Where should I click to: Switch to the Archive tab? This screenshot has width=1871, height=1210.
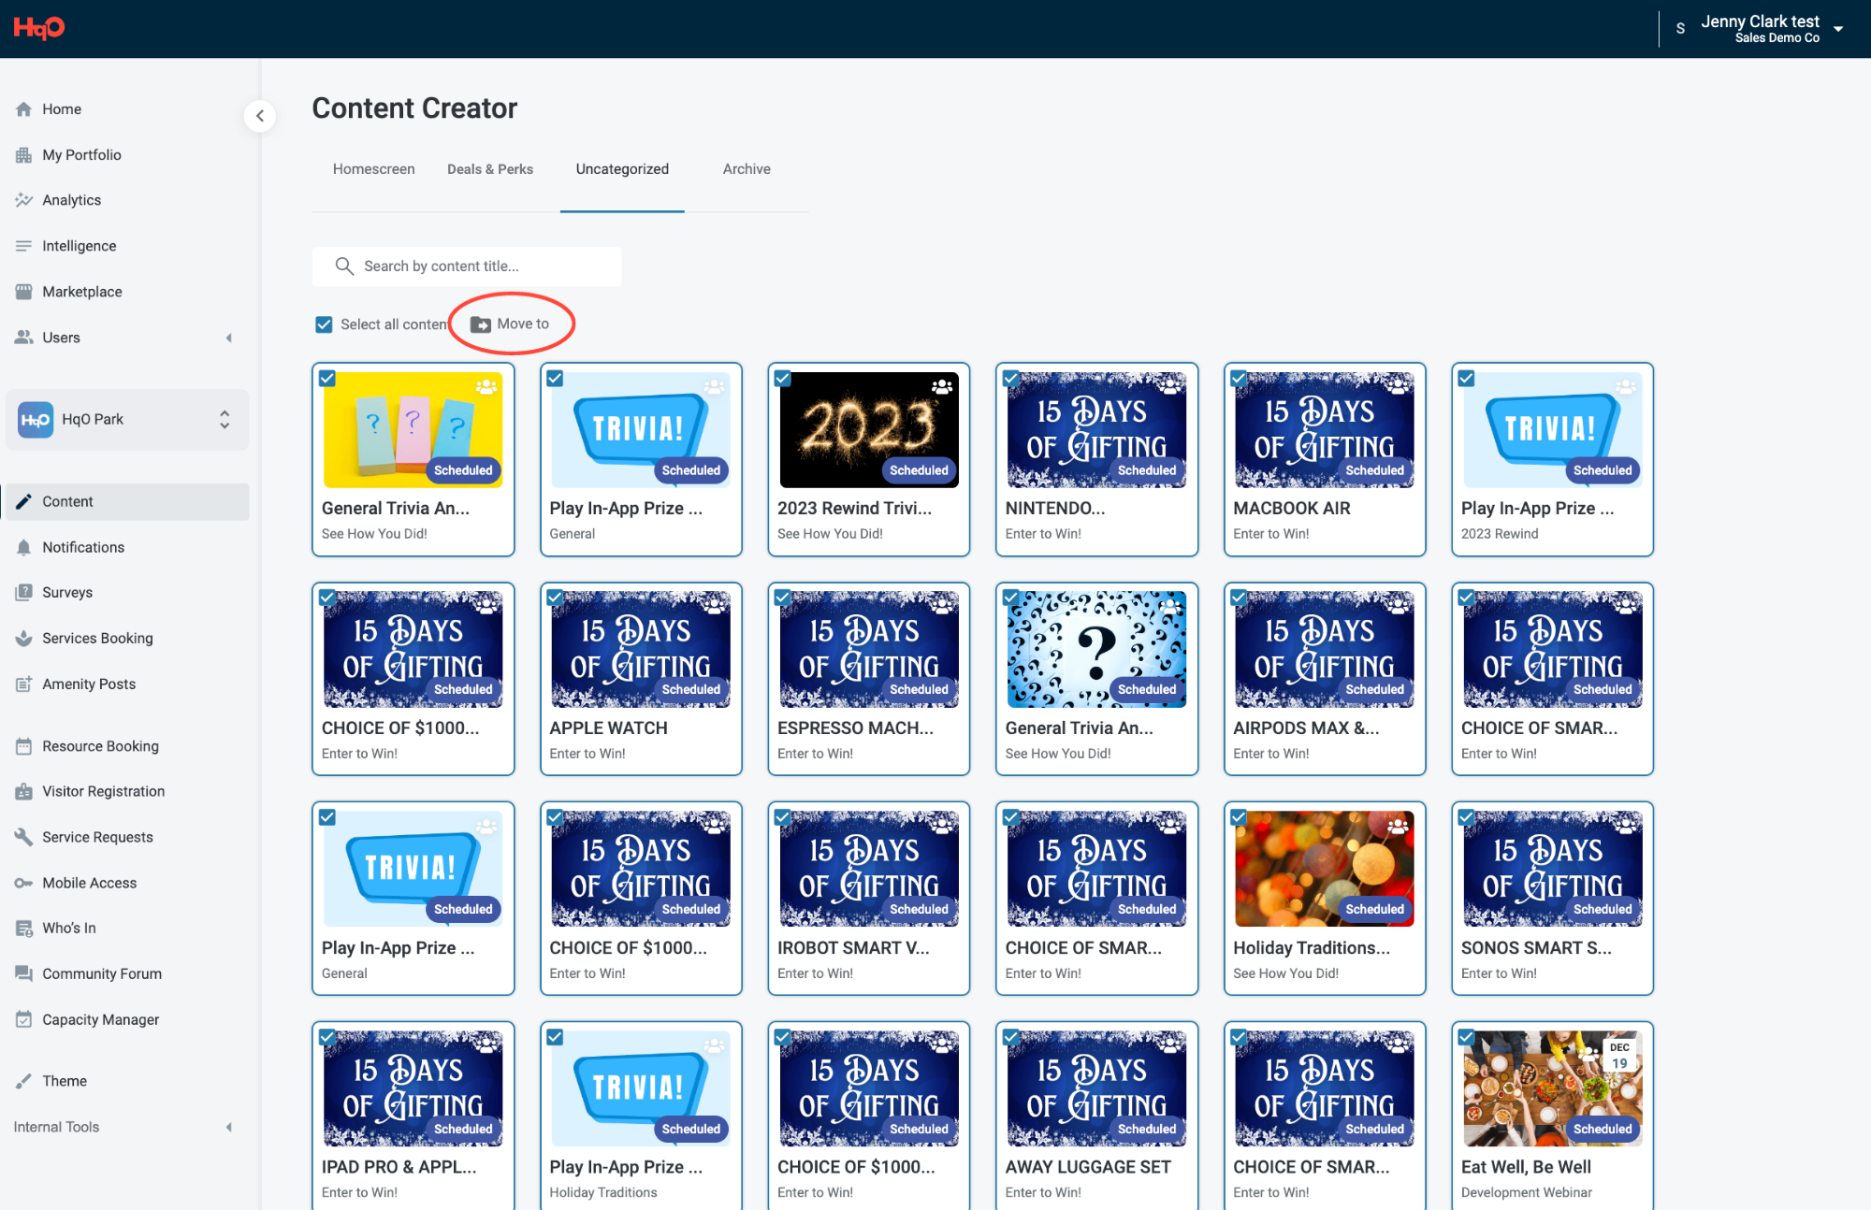coord(746,169)
